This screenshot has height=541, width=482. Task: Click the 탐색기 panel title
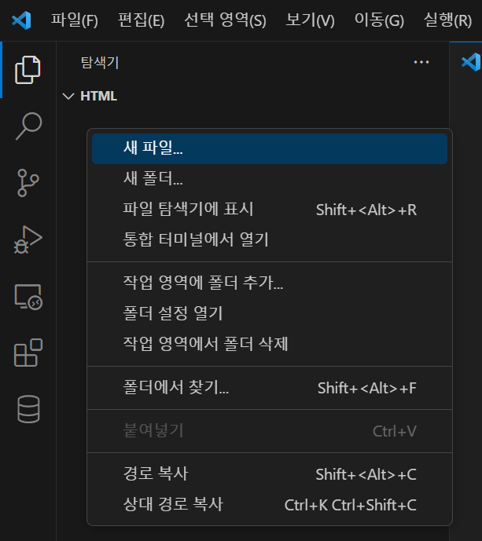pyautogui.click(x=100, y=63)
